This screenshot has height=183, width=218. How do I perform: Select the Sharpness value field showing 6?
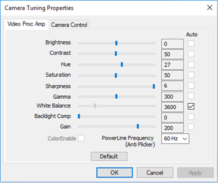(172, 86)
